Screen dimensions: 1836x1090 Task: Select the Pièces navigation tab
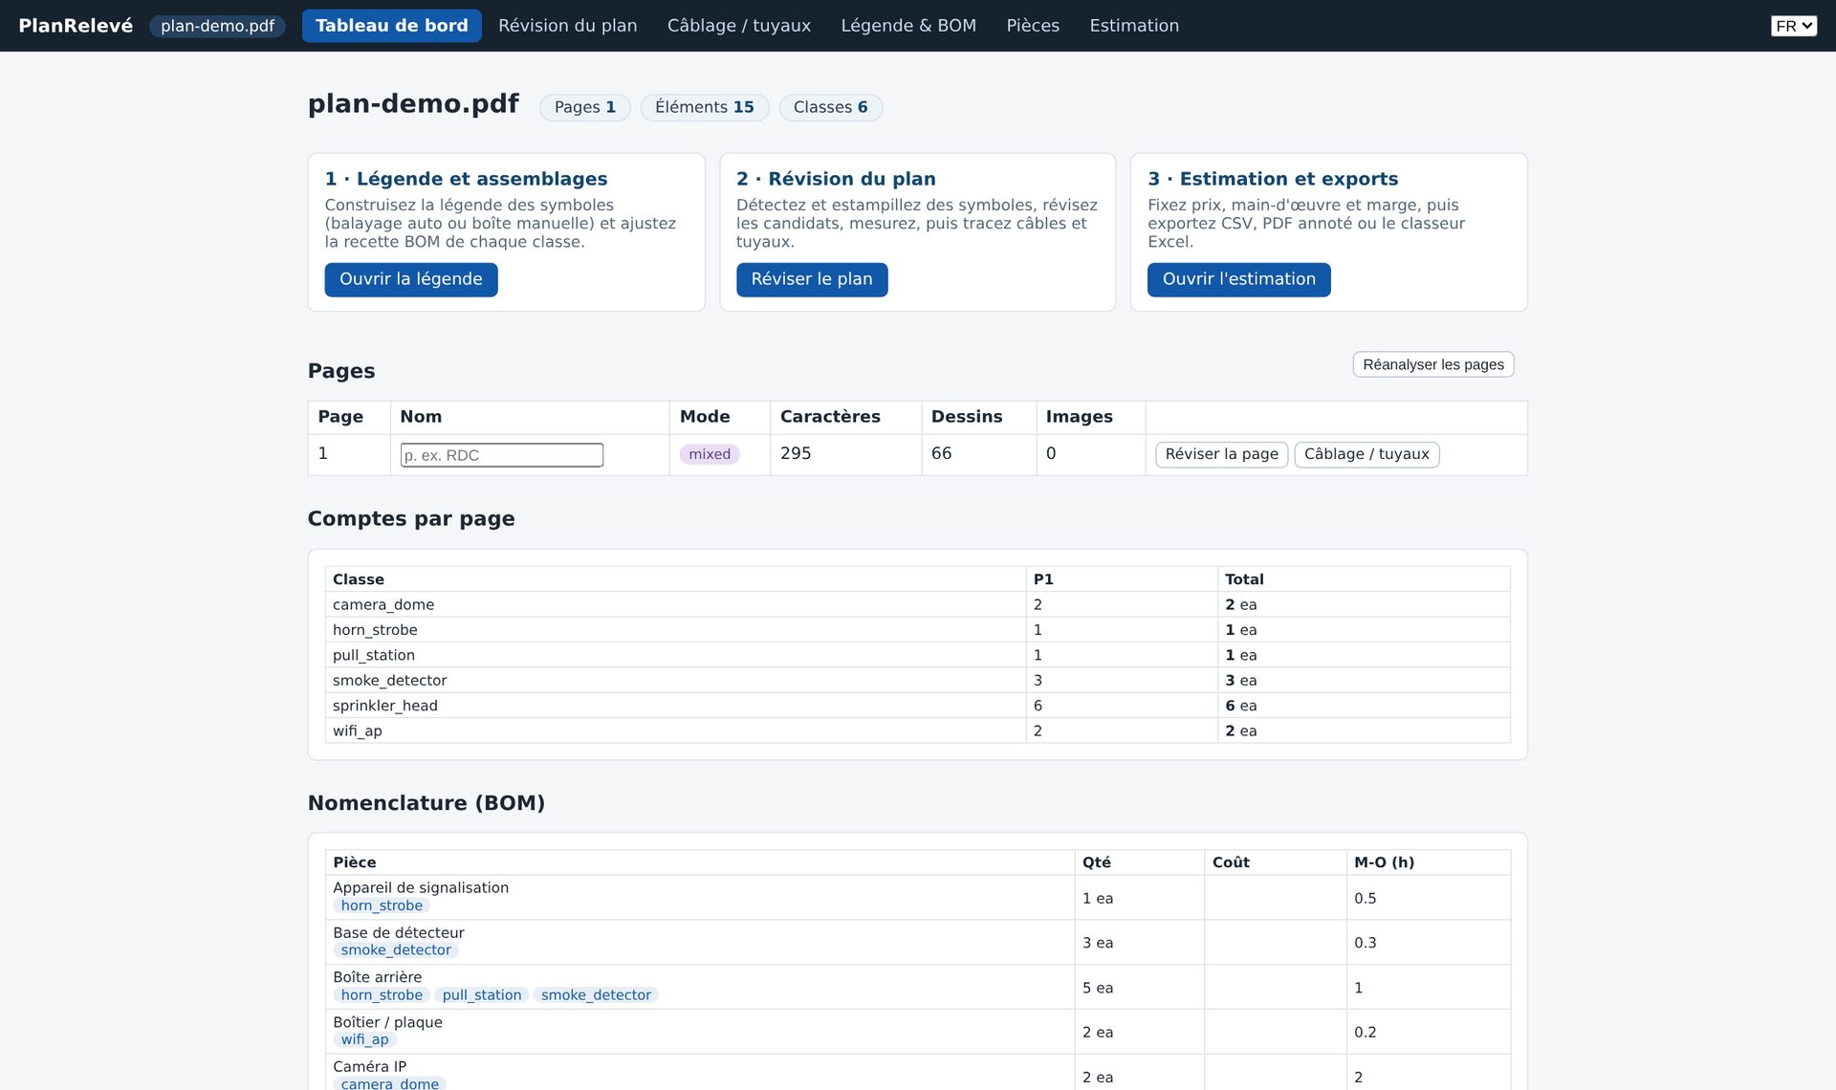(1032, 26)
